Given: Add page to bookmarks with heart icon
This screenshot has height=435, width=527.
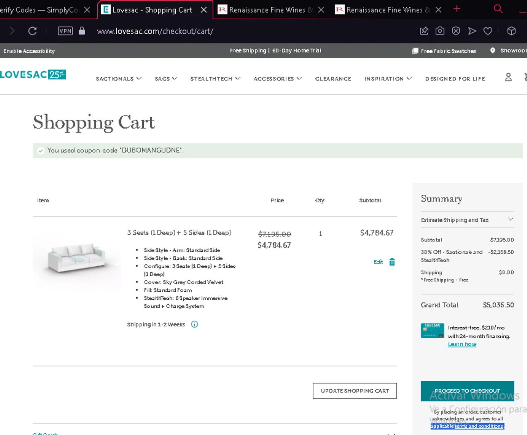Looking at the screenshot, I should pos(488,31).
